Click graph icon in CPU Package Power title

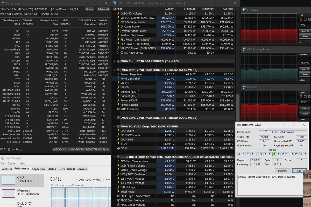pyautogui.click(x=244, y=49)
